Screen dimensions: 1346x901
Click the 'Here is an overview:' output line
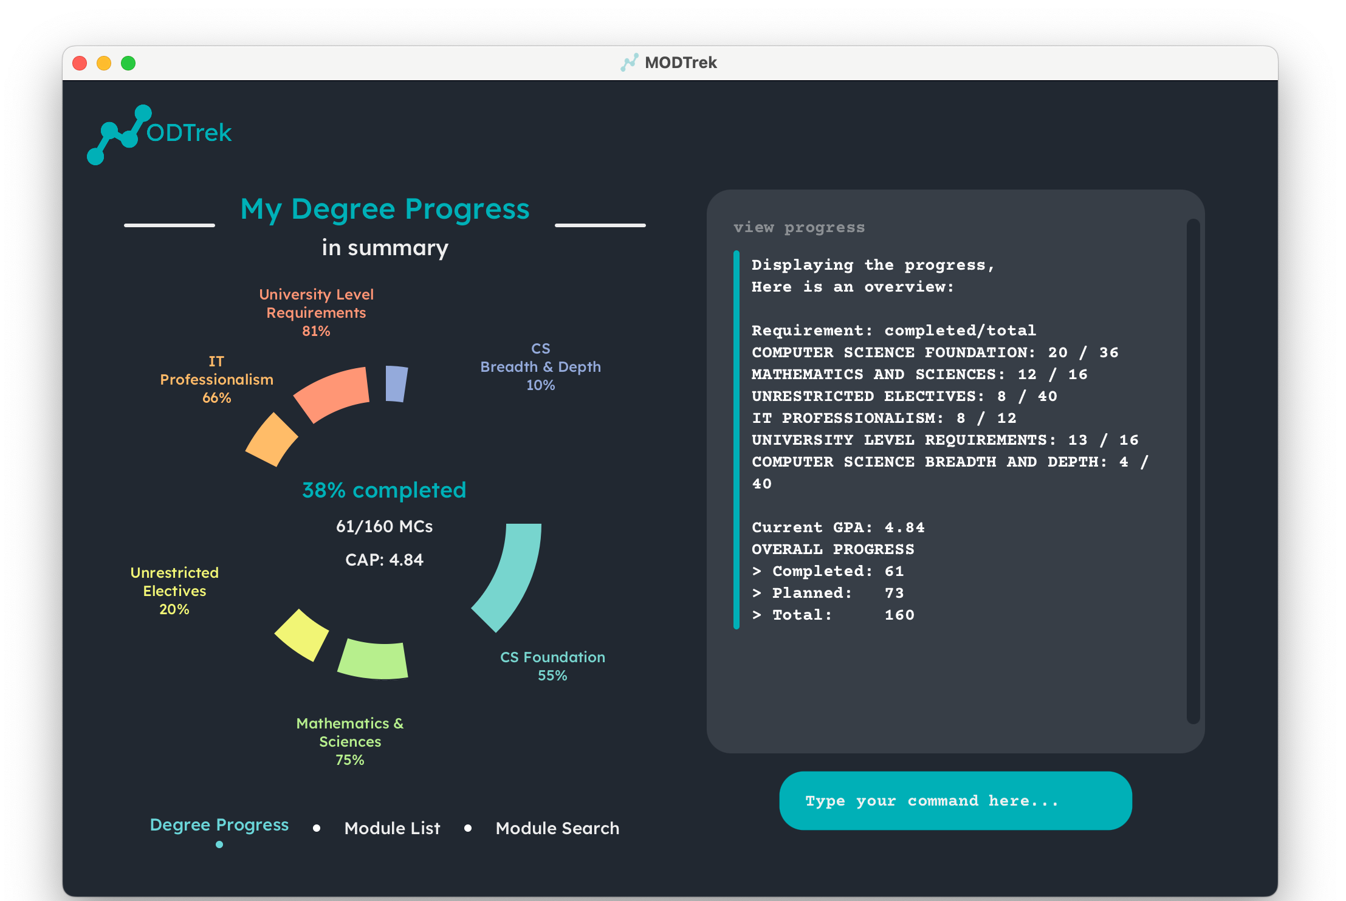point(853,287)
